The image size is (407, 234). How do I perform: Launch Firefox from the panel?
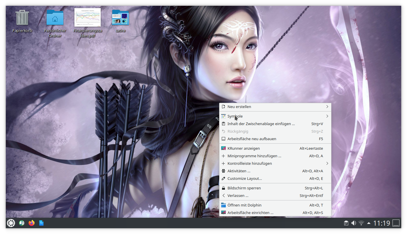(32, 223)
